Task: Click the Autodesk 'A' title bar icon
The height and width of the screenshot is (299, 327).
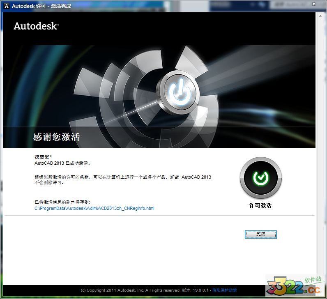Action: coord(7,6)
